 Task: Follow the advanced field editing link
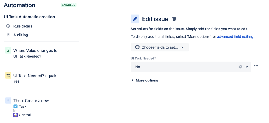[235, 36]
